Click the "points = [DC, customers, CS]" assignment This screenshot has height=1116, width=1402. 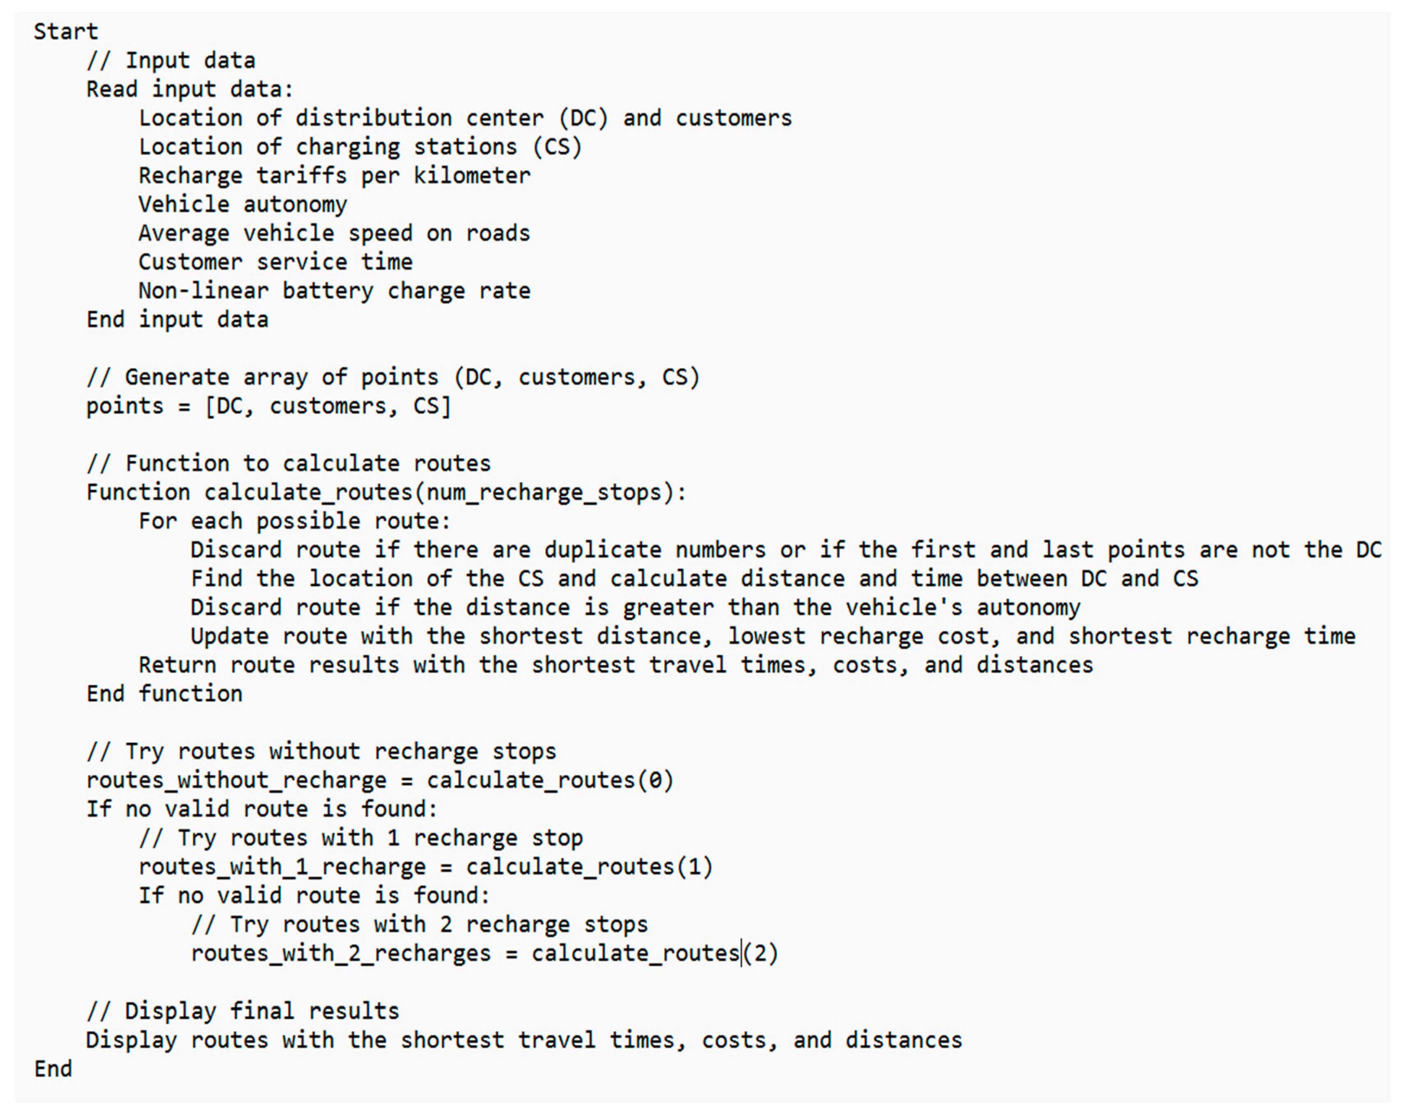pos(268,406)
